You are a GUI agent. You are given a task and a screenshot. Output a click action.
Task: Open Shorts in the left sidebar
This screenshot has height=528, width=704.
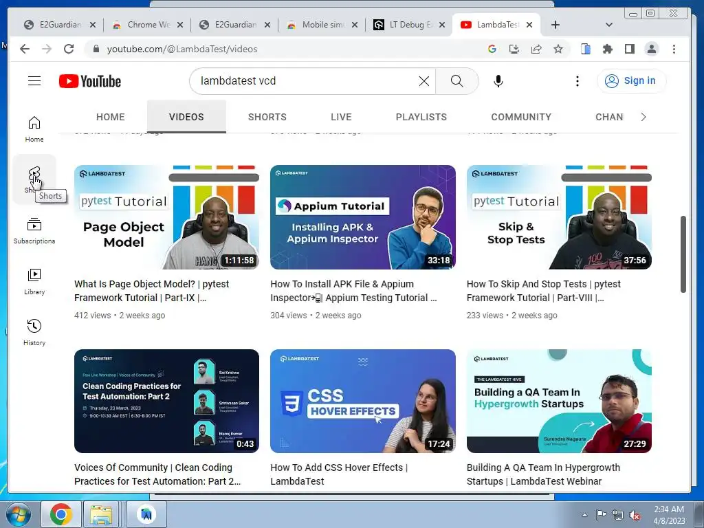[x=34, y=179]
